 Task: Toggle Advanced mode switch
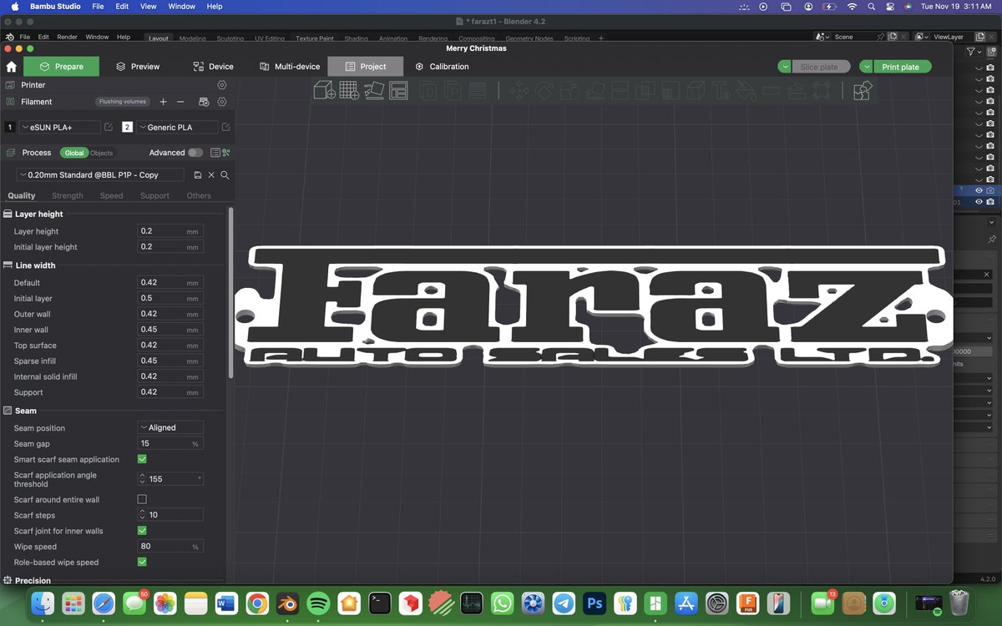click(195, 153)
